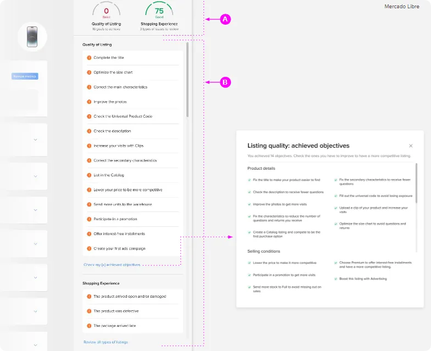Click alert icon for The package arrived late
Viewport: 431px width, 351px height.
(x=89, y=326)
